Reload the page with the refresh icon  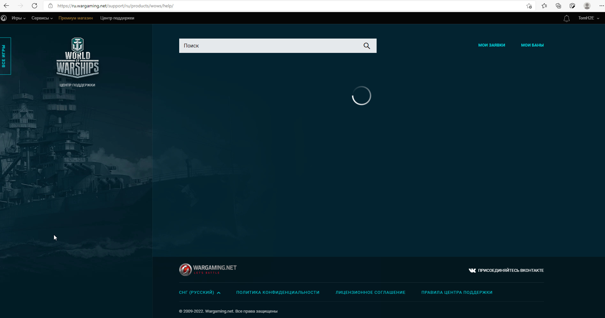click(34, 6)
